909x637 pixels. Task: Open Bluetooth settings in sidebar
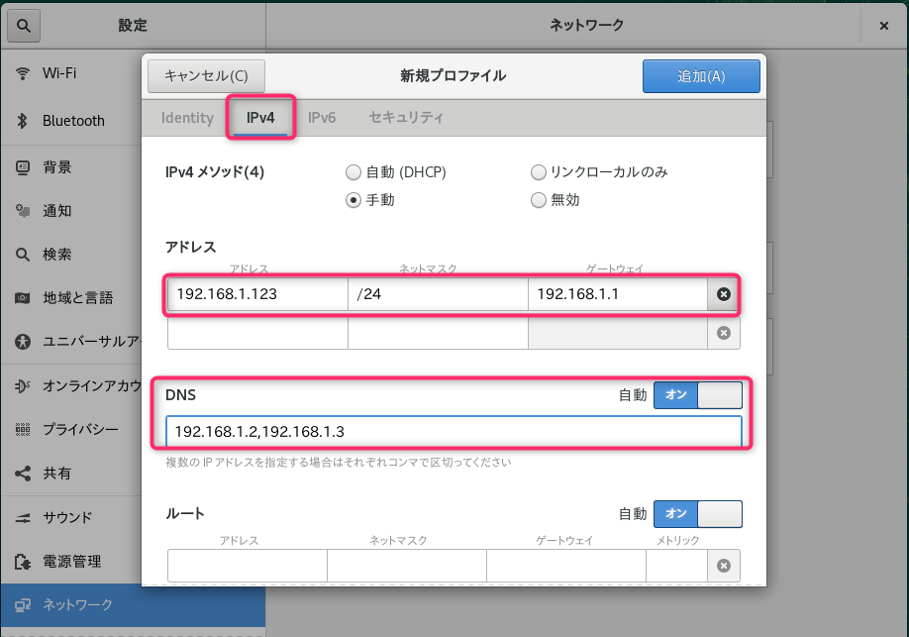70,121
